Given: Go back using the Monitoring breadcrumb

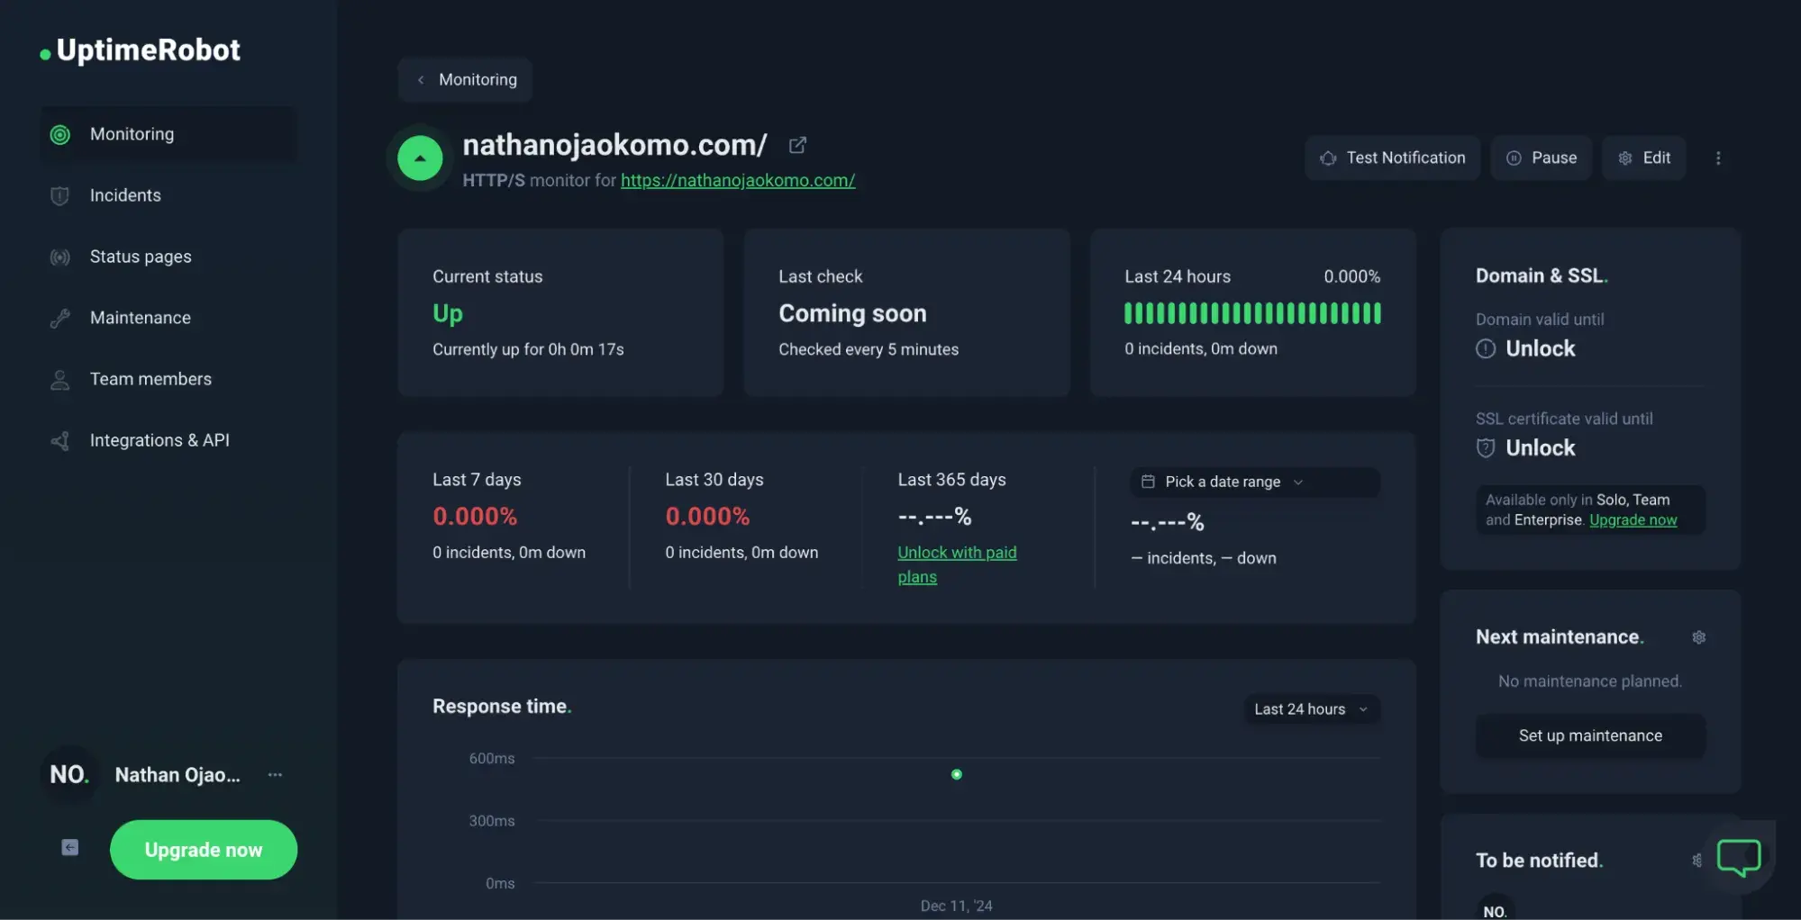Looking at the screenshot, I should pyautogui.click(x=465, y=80).
